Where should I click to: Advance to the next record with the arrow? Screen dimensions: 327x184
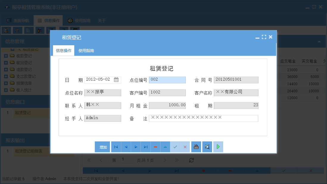136,146
